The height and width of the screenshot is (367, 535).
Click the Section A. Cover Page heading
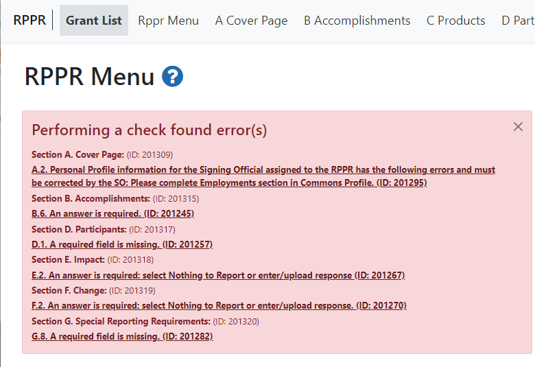(78, 154)
